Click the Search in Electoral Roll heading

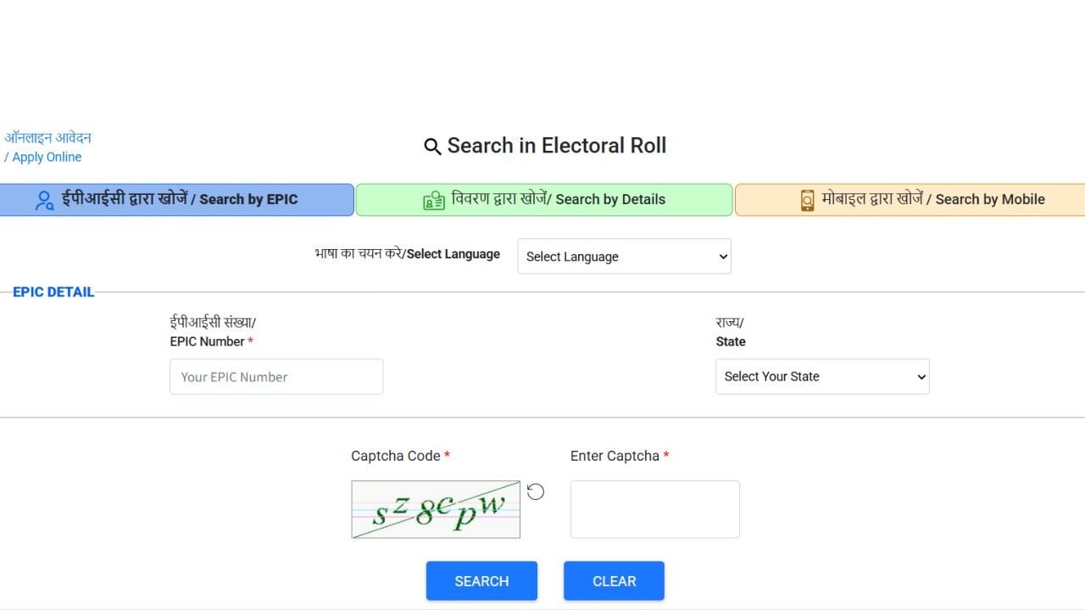[x=556, y=146]
